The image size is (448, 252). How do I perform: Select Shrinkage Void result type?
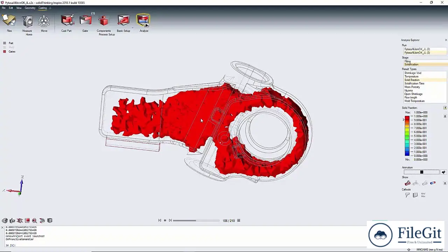[x=425, y=73]
